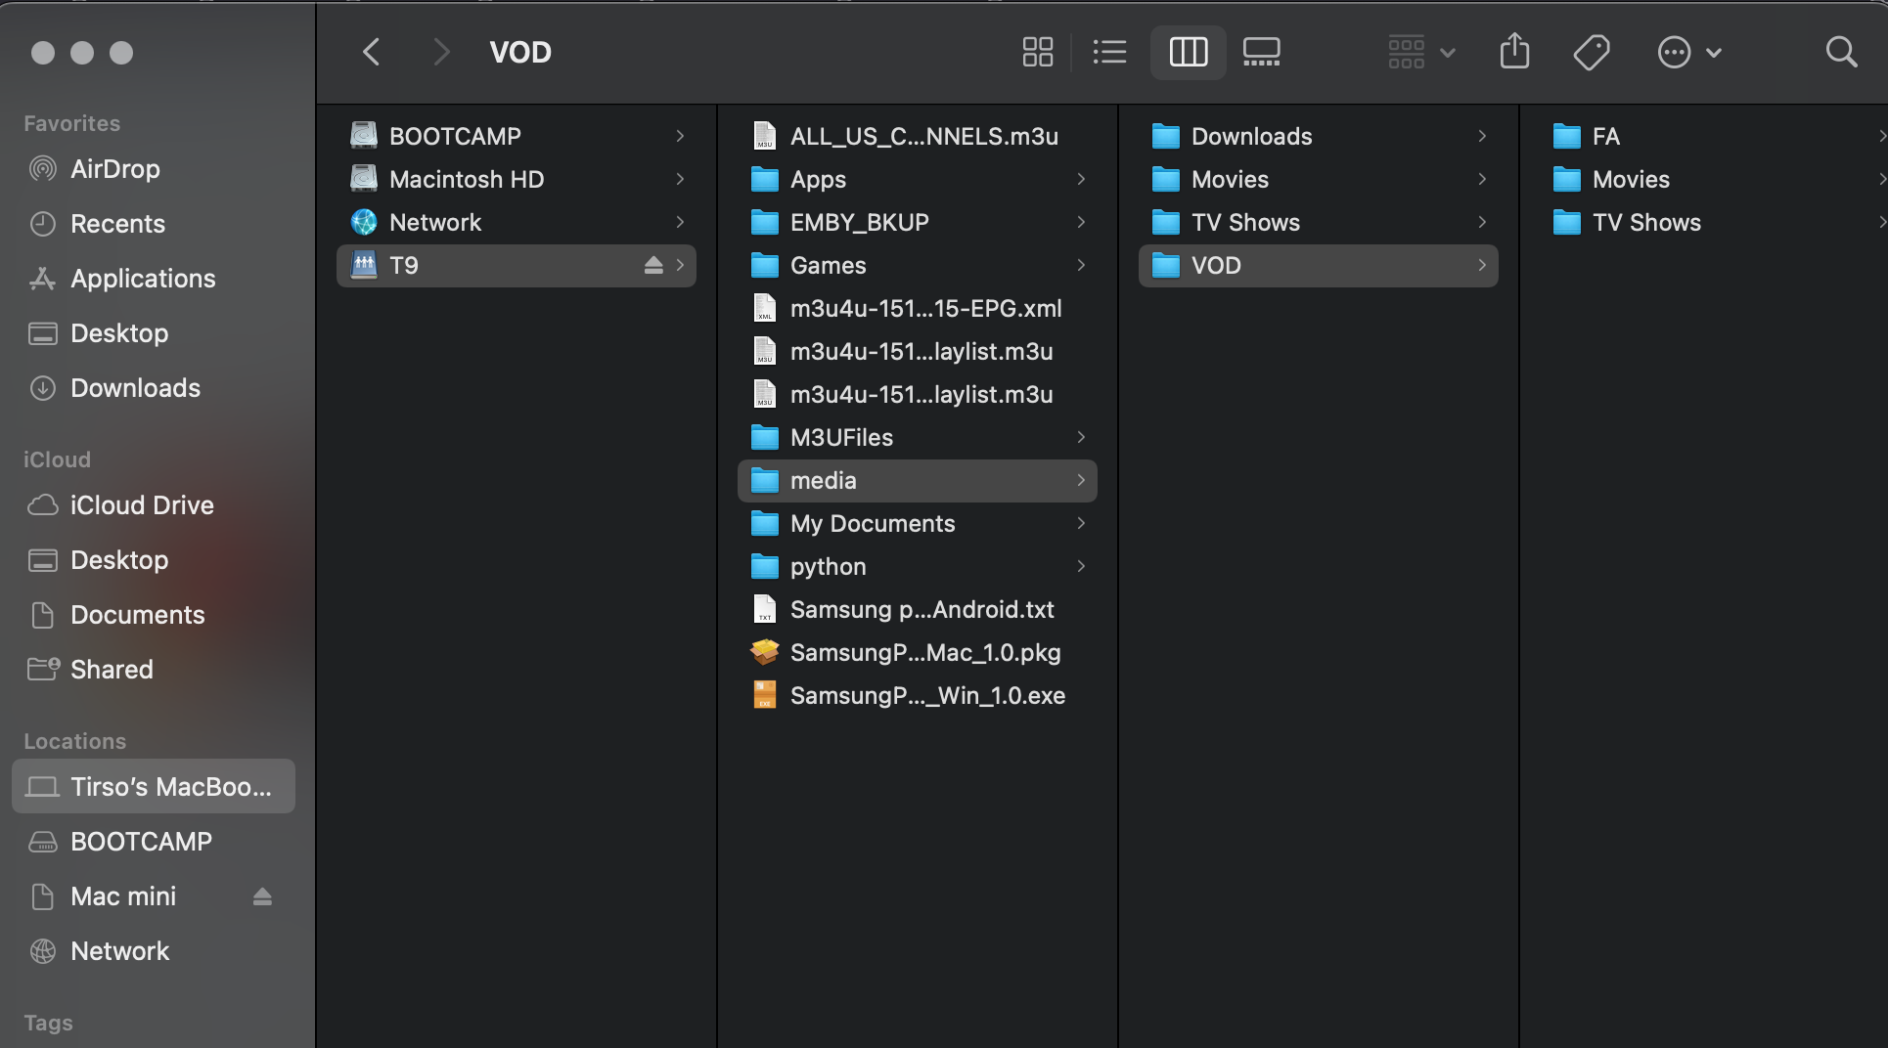1888x1048 pixels.
Task: Expand the BOOTCAMP row chevron
Action: (x=680, y=136)
